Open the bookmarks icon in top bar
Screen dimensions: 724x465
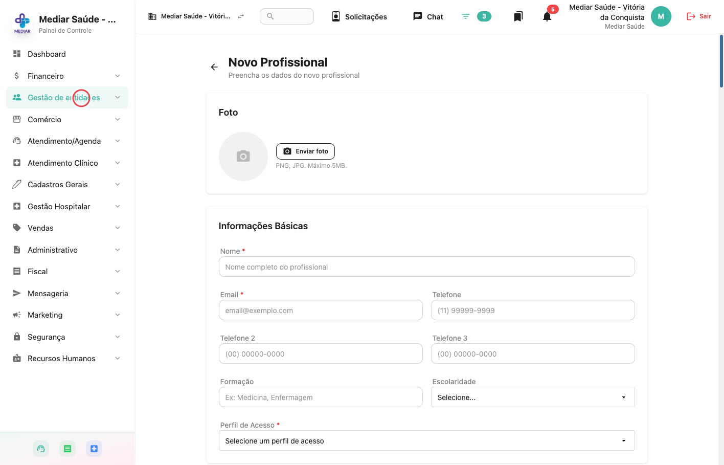pos(518,16)
